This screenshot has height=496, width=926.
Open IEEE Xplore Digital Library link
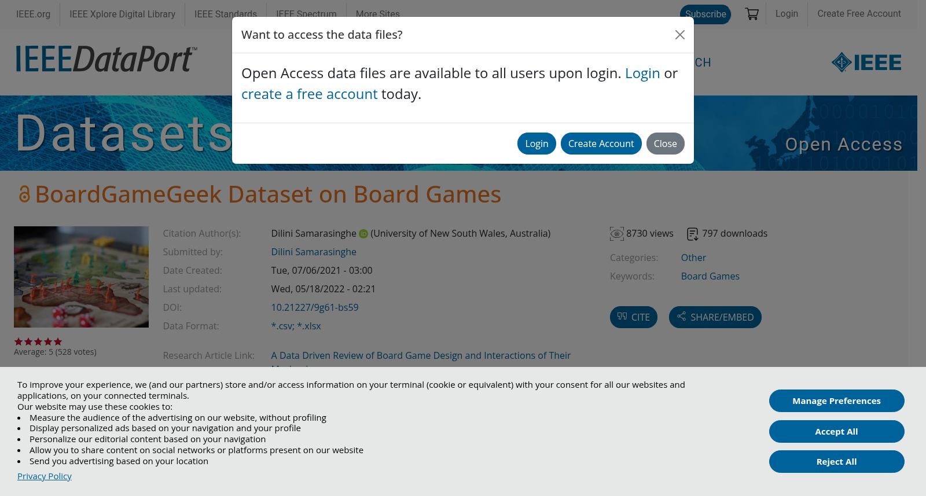point(122,14)
